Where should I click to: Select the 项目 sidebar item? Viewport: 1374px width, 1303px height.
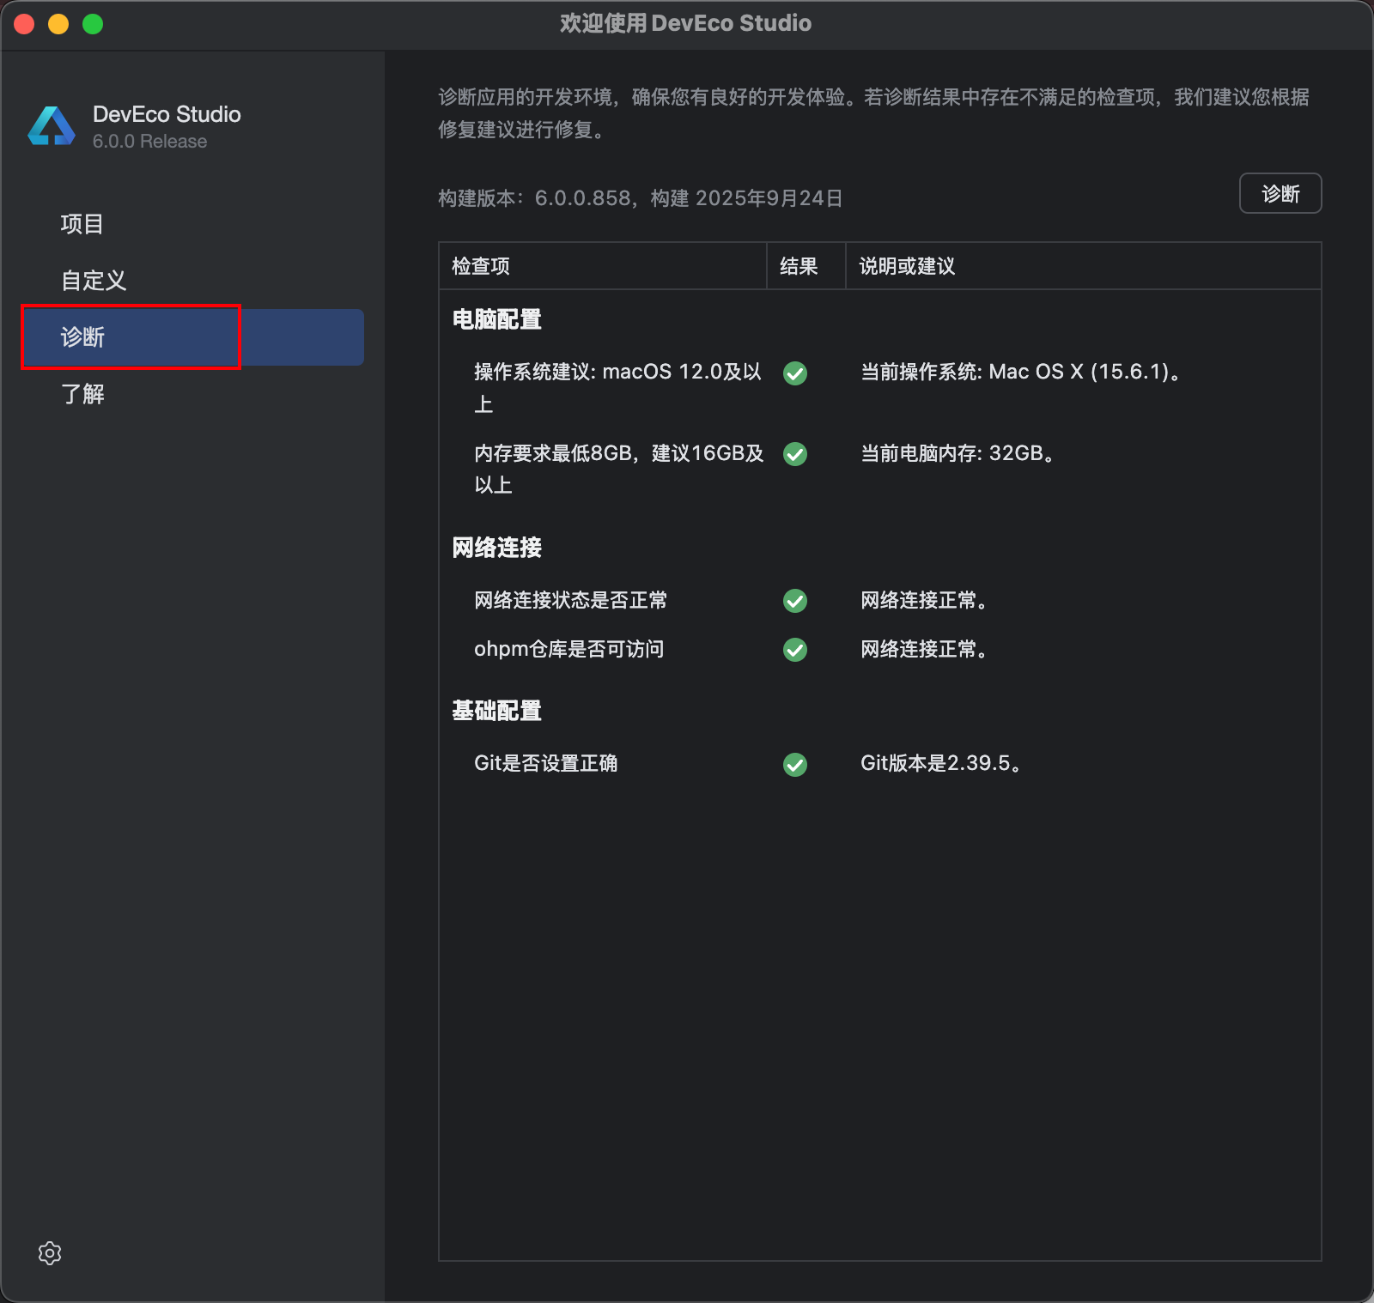tap(82, 224)
